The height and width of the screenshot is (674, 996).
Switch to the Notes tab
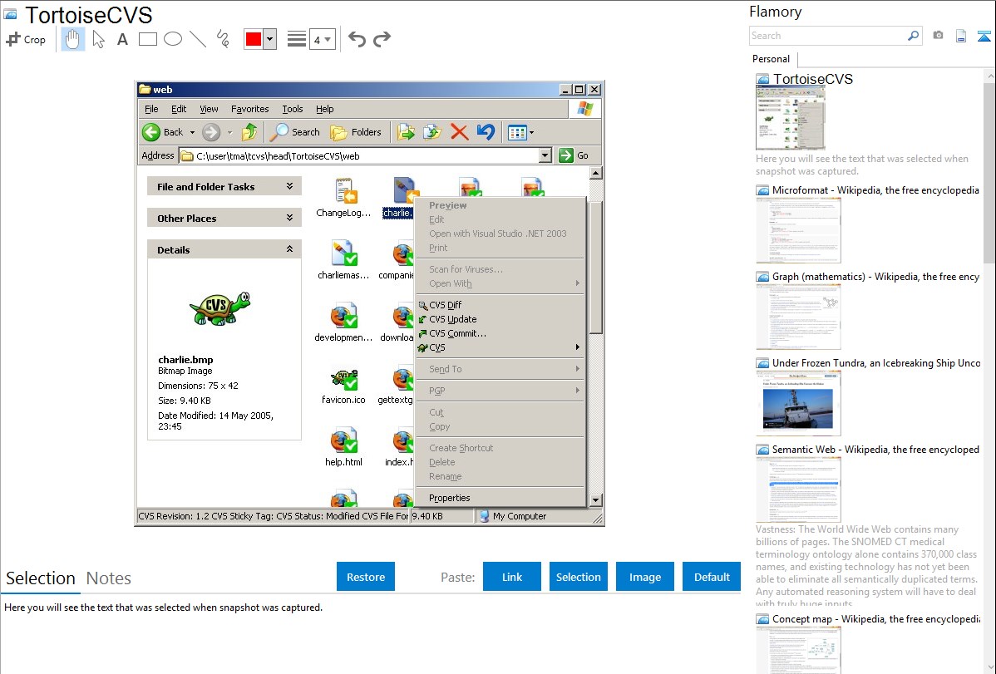[x=109, y=578]
